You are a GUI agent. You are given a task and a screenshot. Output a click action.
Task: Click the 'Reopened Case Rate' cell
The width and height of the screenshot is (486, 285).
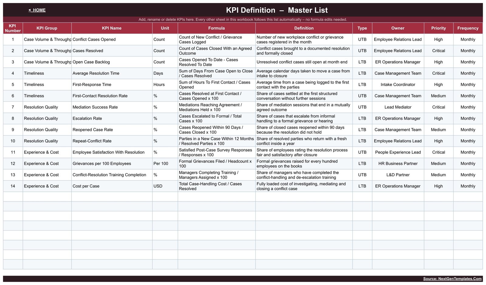coord(112,130)
